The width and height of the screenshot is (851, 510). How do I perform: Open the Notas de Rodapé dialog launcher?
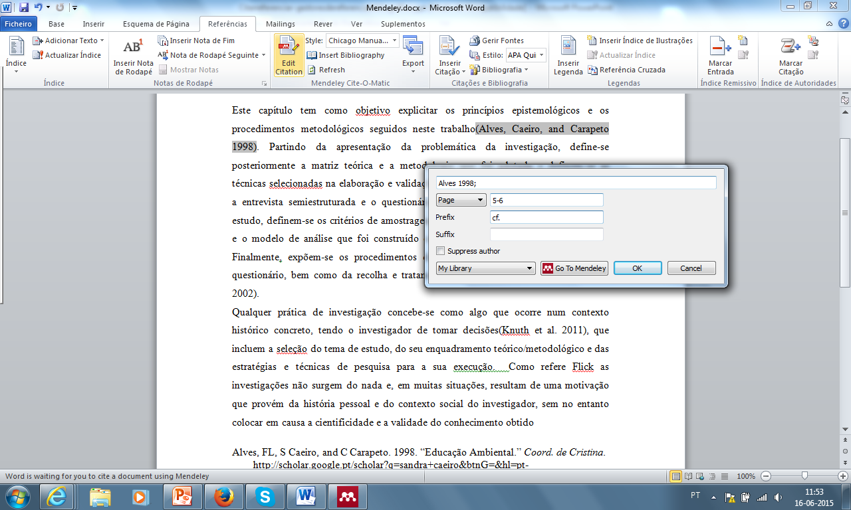[x=264, y=84]
